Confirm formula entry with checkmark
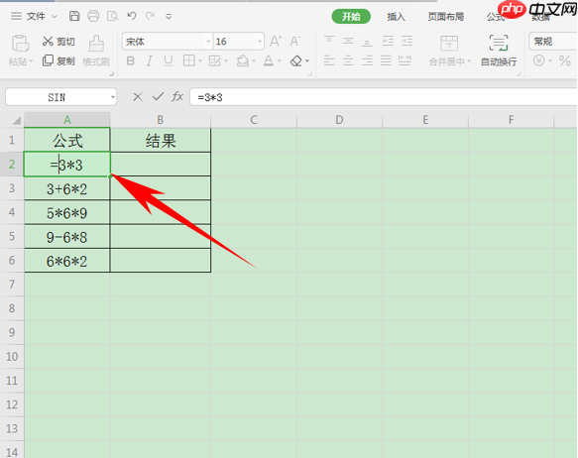 tap(158, 97)
